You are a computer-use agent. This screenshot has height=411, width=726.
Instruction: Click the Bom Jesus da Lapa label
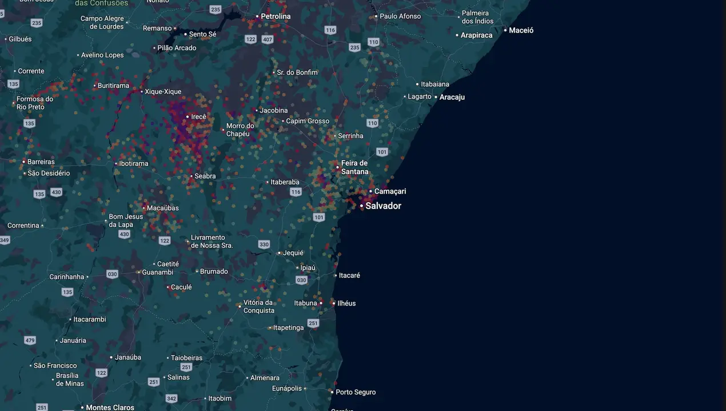(126, 221)
